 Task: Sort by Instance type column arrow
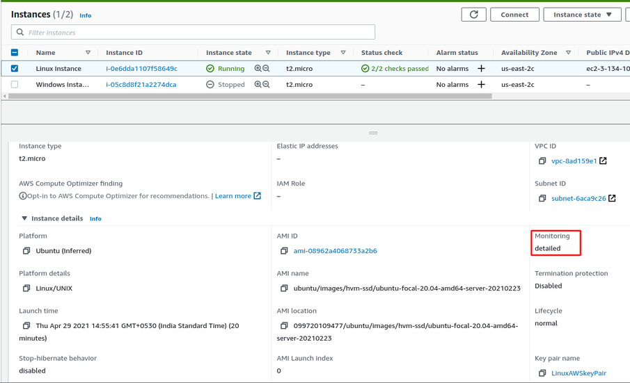[343, 53]
